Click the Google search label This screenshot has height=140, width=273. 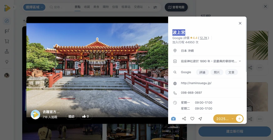pyautogui.click(x=186, y=72)
